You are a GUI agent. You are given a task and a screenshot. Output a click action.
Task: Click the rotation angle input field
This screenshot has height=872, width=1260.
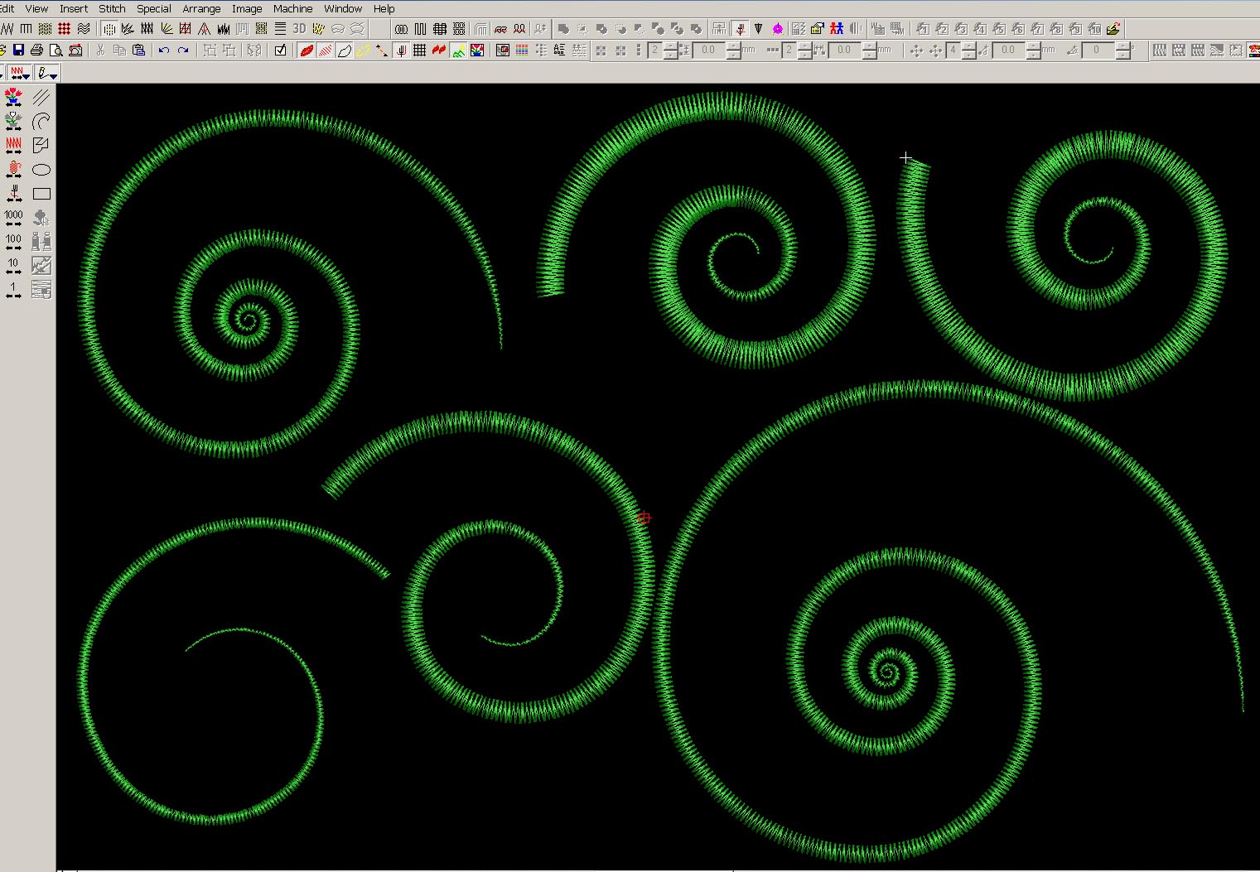pyautogui.click(x=1097, y=51)
